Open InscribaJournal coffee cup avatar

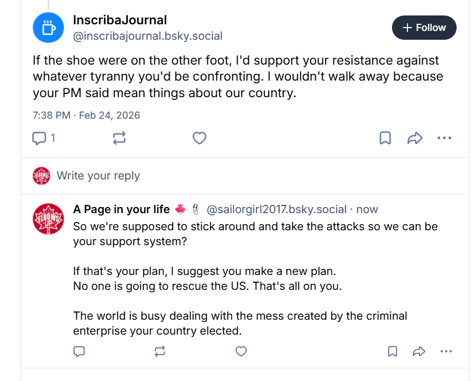tap(49, 27)
